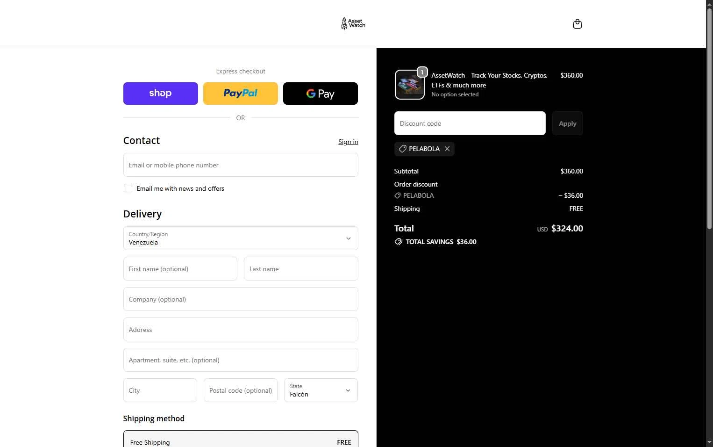713x447 pixels.
Task: Tick Email me with news and offers
Action: click(x=128, y=188)
